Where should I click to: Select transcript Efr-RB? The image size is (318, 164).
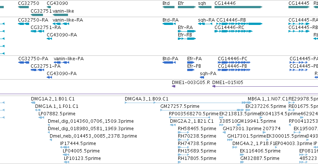pyautogui.click(x=187, y=39)
